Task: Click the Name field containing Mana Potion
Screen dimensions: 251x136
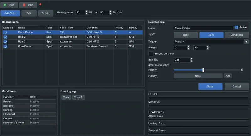Action: [203, 28]
